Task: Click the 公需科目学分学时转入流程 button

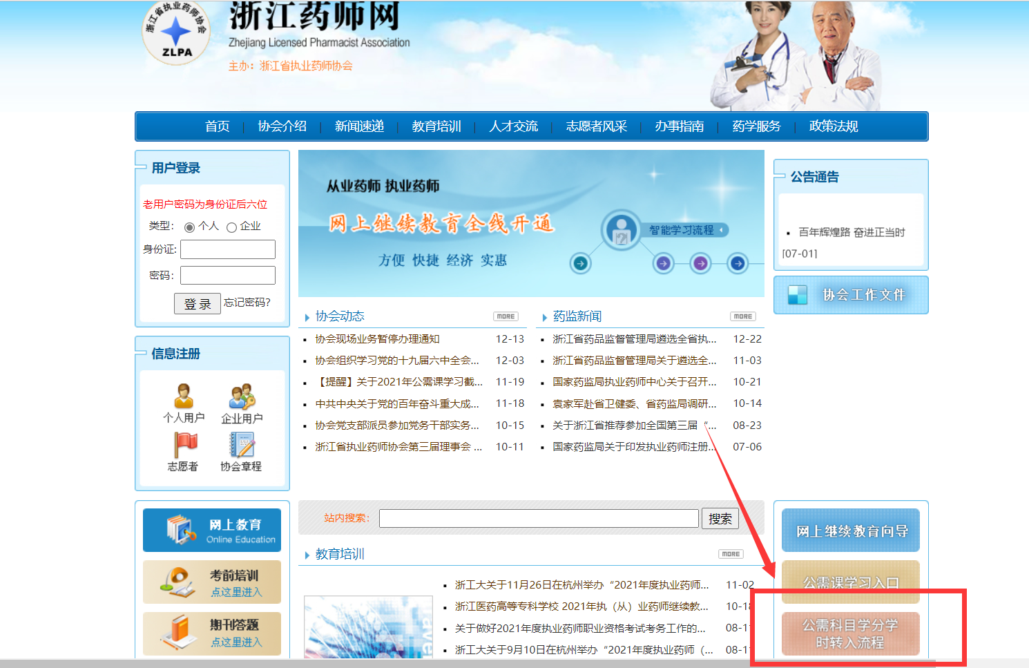Action: tap(850, 633)
